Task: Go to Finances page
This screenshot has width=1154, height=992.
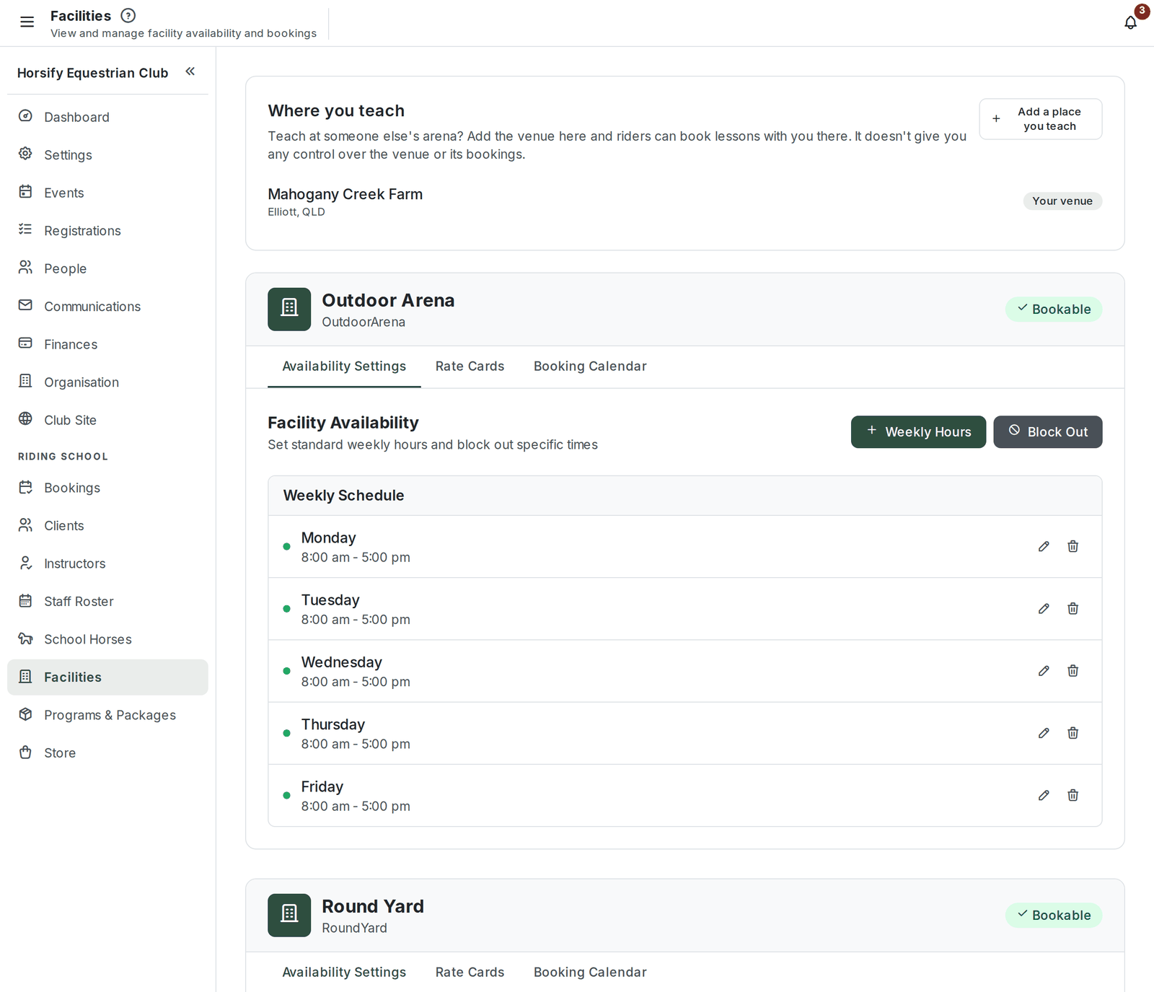Action: click(x=107, y=344)
